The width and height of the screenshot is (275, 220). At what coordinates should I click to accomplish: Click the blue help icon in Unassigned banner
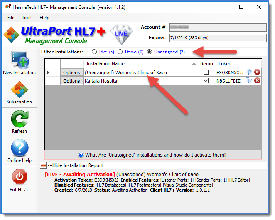[81, 155]
